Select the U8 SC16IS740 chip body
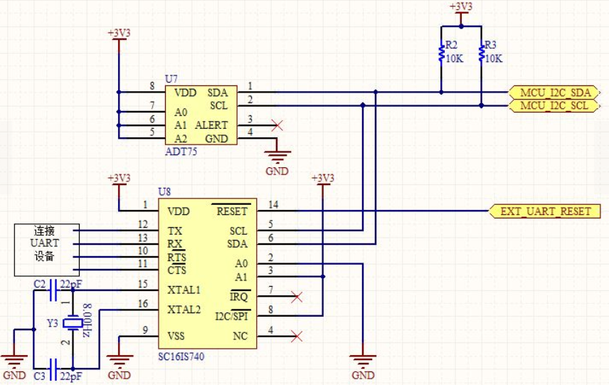Screen dimensions: 609x385 coord(208,273)
